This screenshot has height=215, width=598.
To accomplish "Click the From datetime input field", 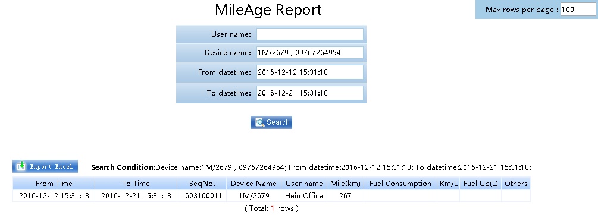I will click(x=309, y=72).
